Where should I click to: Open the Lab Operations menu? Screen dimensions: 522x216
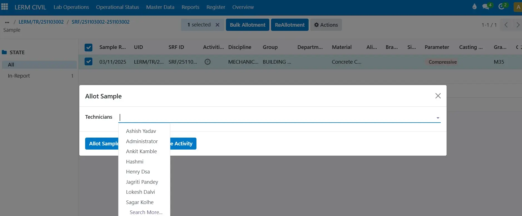point(71,7)
